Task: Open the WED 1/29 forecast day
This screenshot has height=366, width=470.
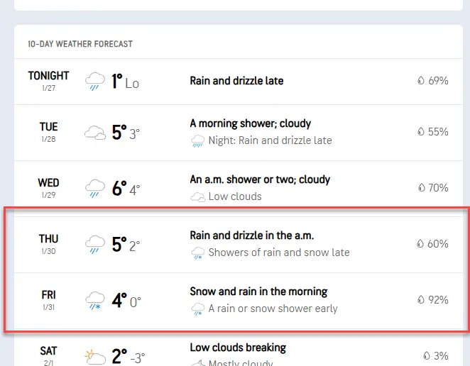Action: [48, 188]
